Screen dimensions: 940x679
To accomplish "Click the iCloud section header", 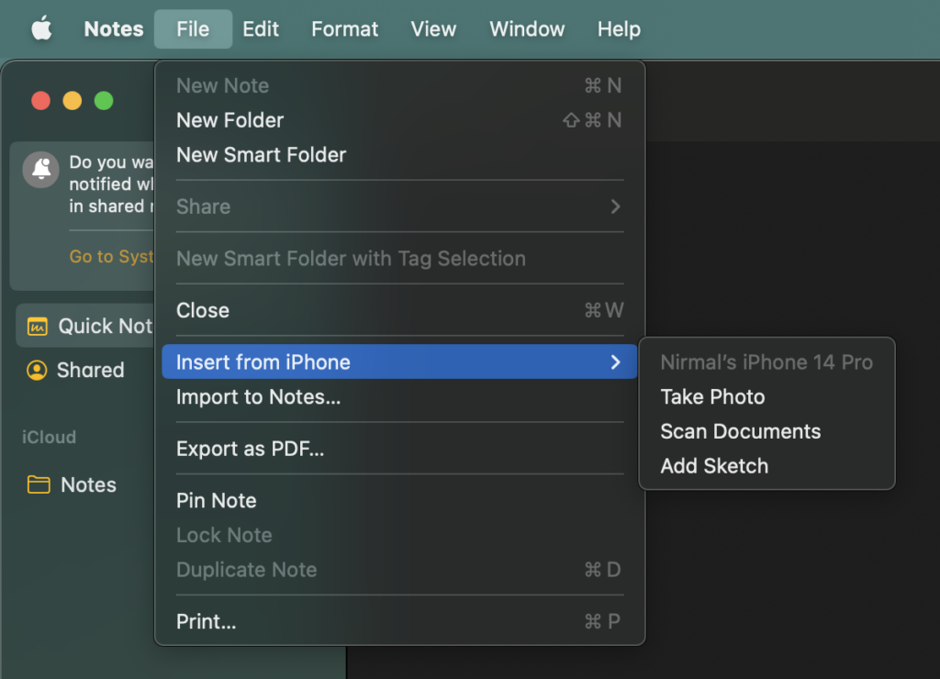I will coord(50,438).
